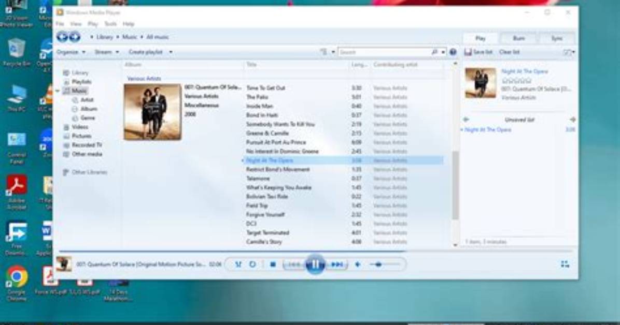Stop playback with the Stop button
Image resolution: width=620 pixels, height=325 pixels.
click(273, 264)
